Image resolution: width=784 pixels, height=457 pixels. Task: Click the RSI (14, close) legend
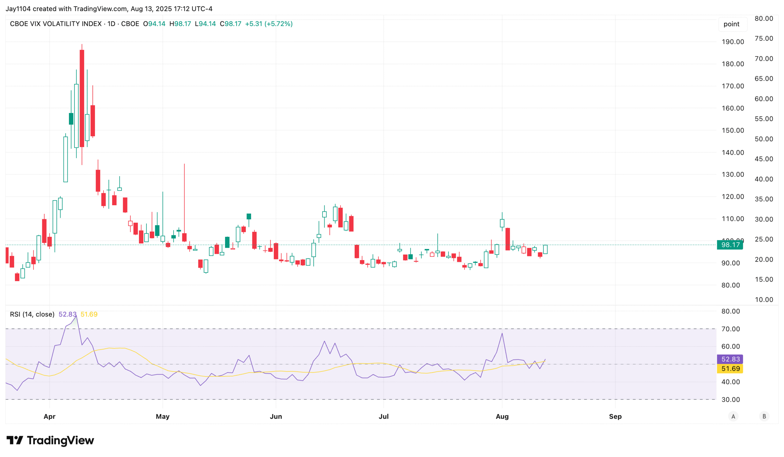[32, 314]
